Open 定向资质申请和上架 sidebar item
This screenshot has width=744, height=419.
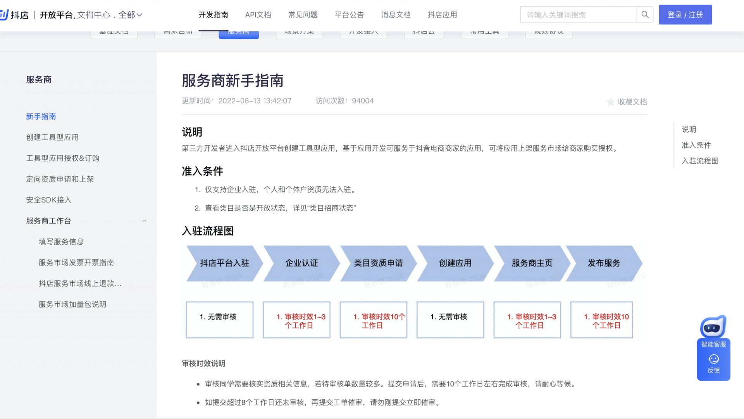pyautogui.click(x=60, y=179)
